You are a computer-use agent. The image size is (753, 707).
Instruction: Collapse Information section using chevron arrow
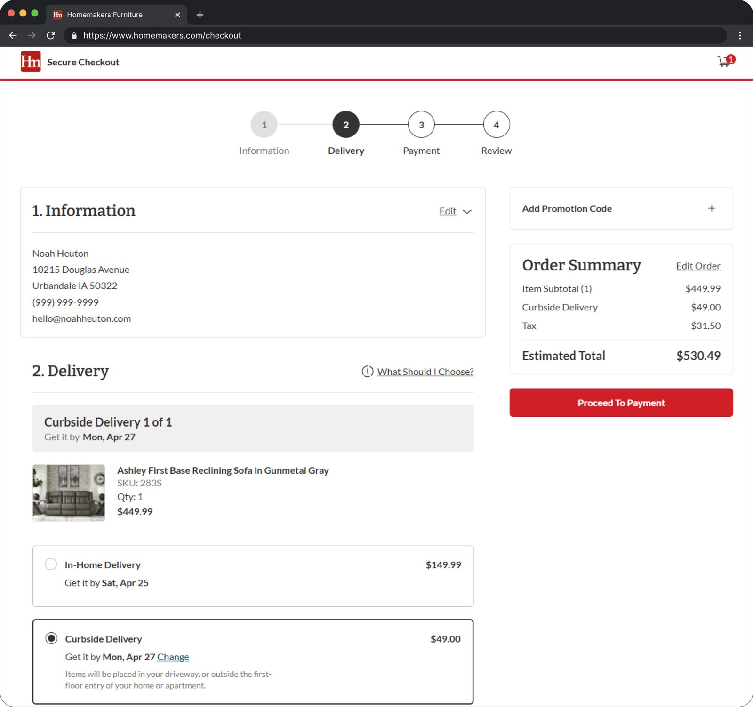[467, 212]
